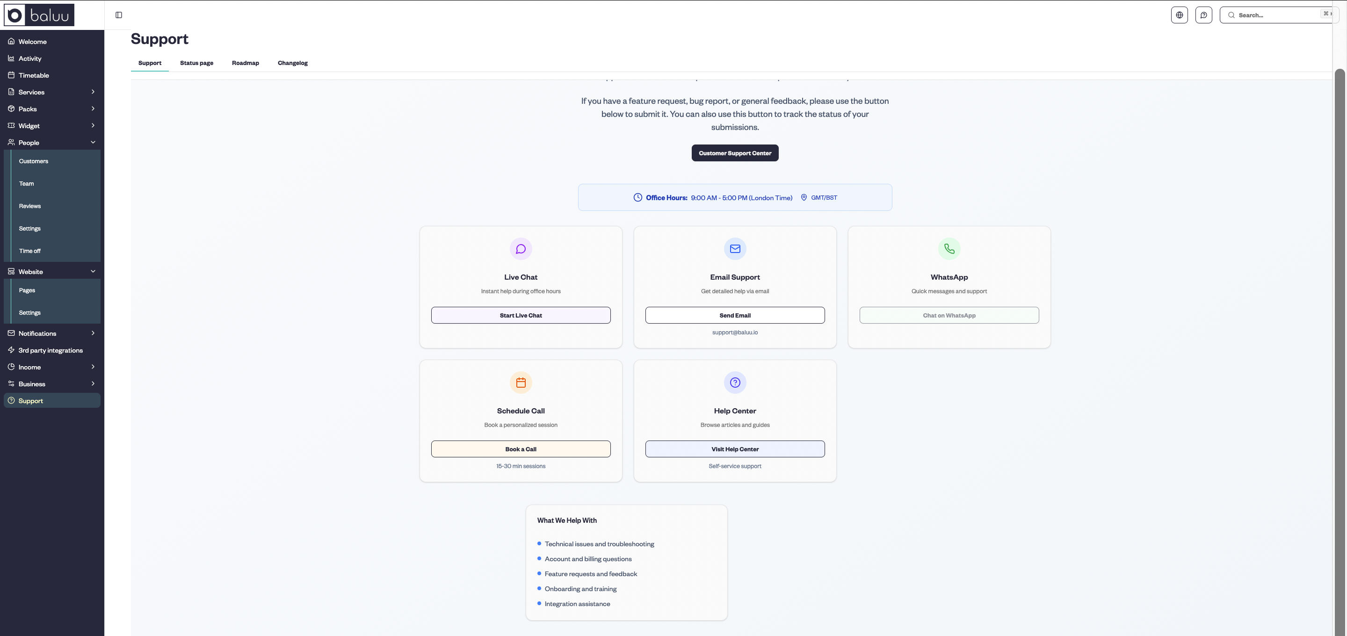Click the Schedule Call calendar icon

520,383
